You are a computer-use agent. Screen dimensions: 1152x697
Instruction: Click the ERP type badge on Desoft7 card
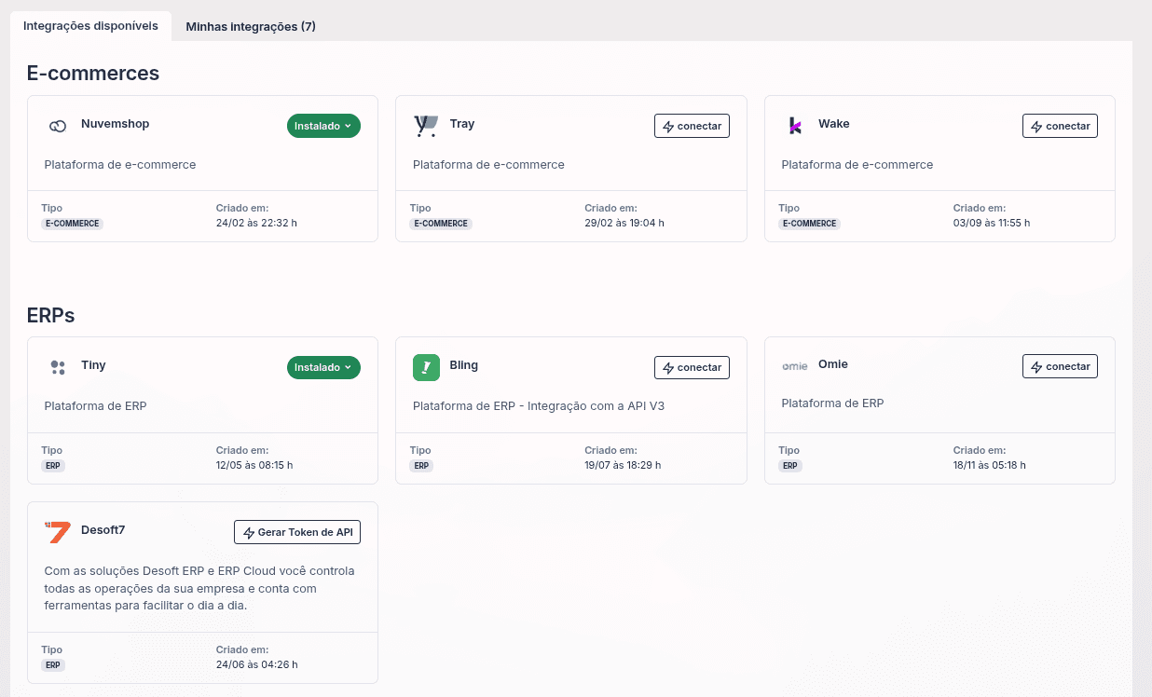53,665
